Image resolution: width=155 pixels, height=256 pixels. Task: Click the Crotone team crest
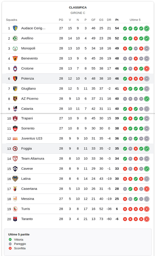[x=15, y=68]
